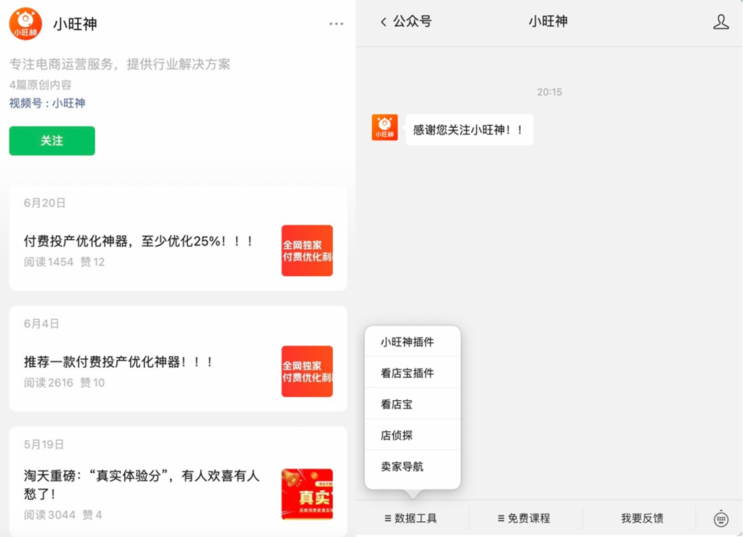The width and height of the screenshot is (743, 537).
Task: Tap the back chevron next to 公众号
Action: tap(383, 22)
